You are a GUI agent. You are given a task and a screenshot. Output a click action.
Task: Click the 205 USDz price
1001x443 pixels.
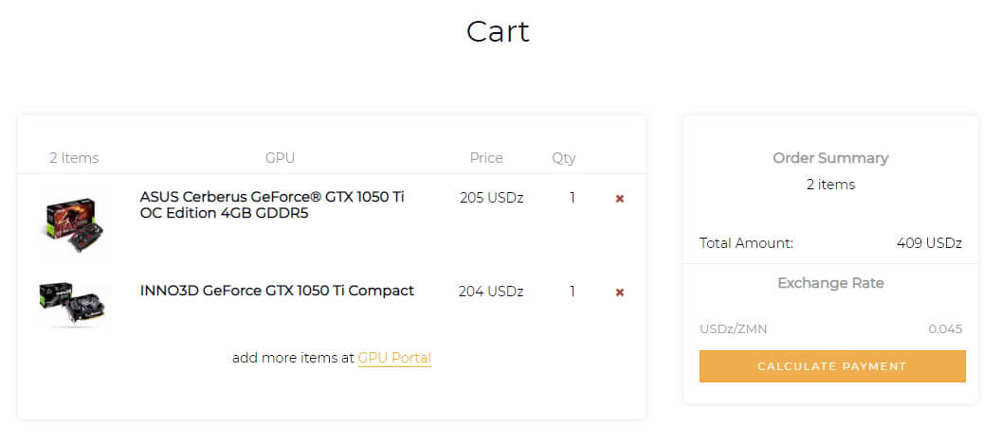click(x=492, y=198)
